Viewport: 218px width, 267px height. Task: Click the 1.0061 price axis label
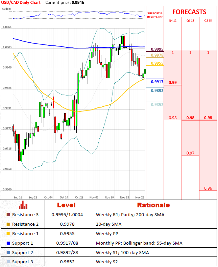7,27
